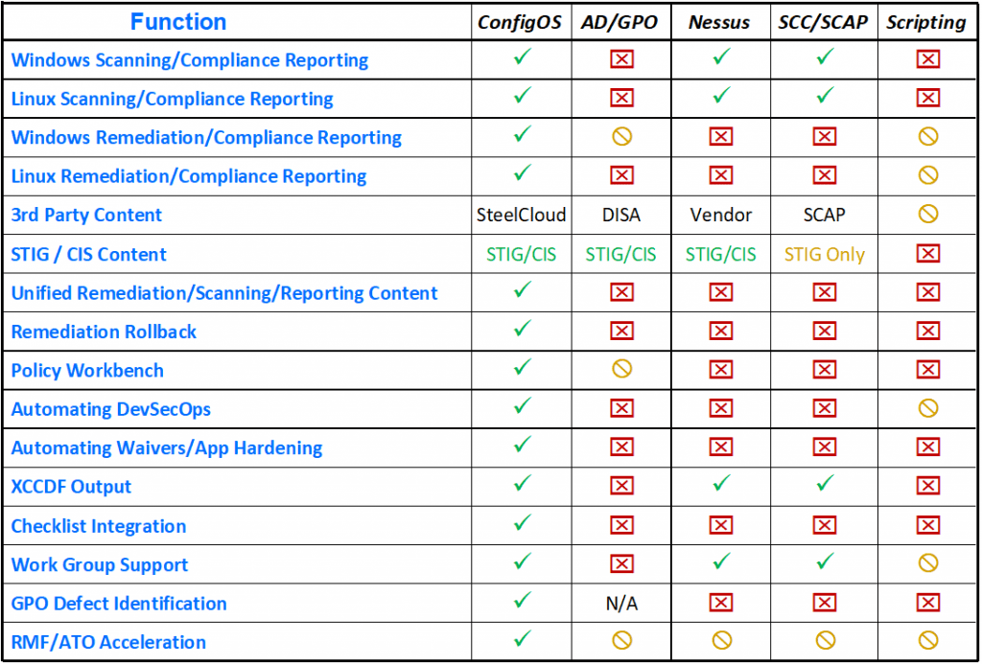The height and width of the screenshot is (664, 982).
Task: Click Nessus orange circle in RMF/ATO Acceleration row
Action: (x=721, y=641)
